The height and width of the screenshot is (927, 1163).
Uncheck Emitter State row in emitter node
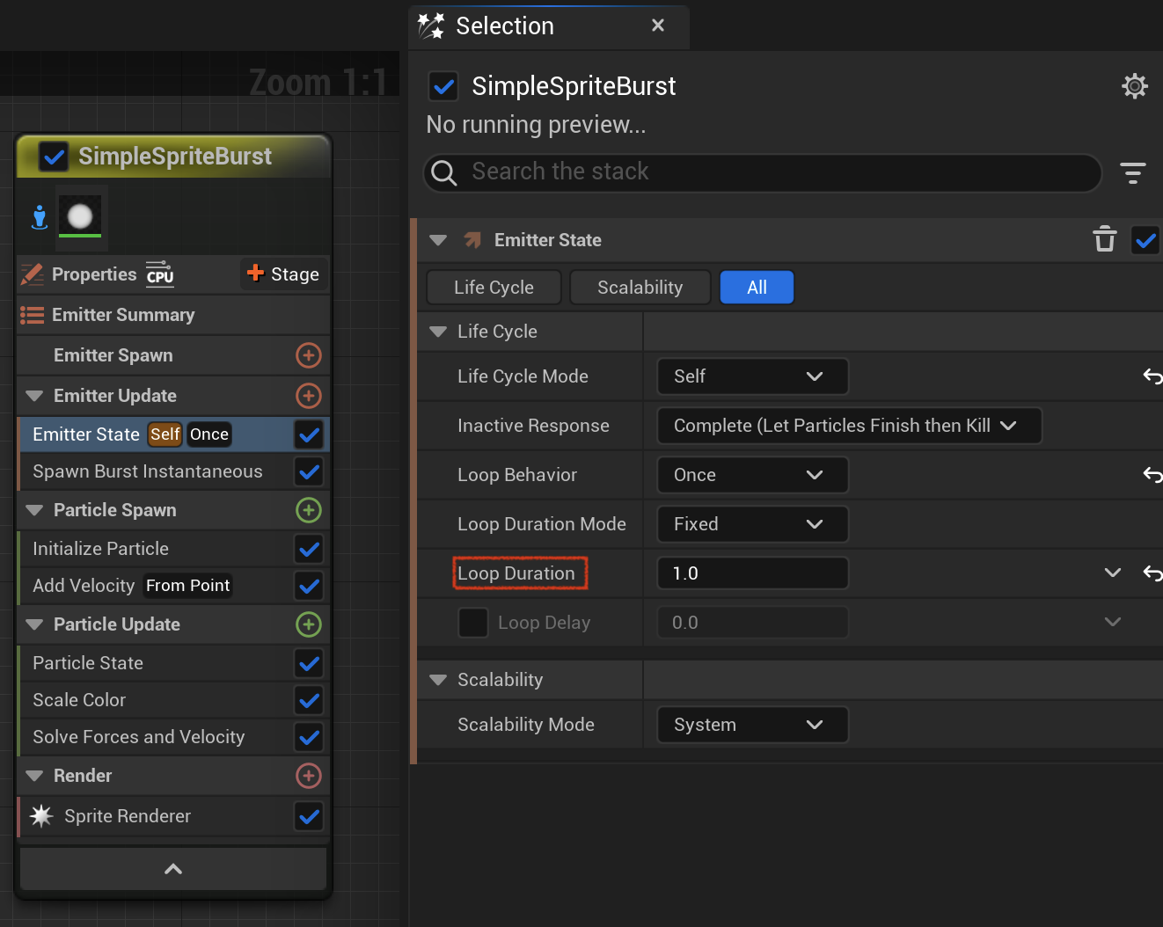click(309, 434)
